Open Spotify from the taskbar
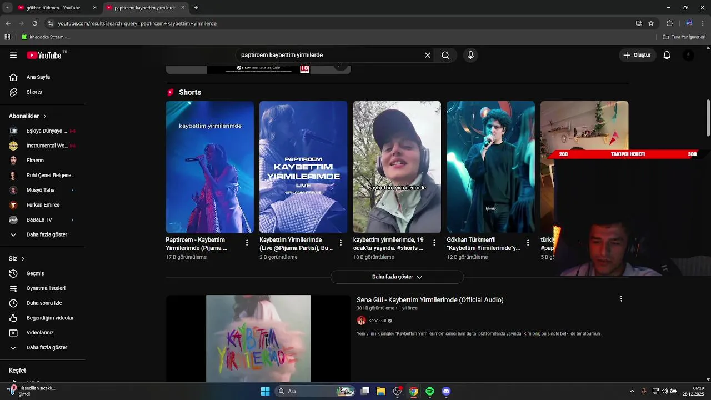This screenshot has height=400, width=711. (430, 391)
